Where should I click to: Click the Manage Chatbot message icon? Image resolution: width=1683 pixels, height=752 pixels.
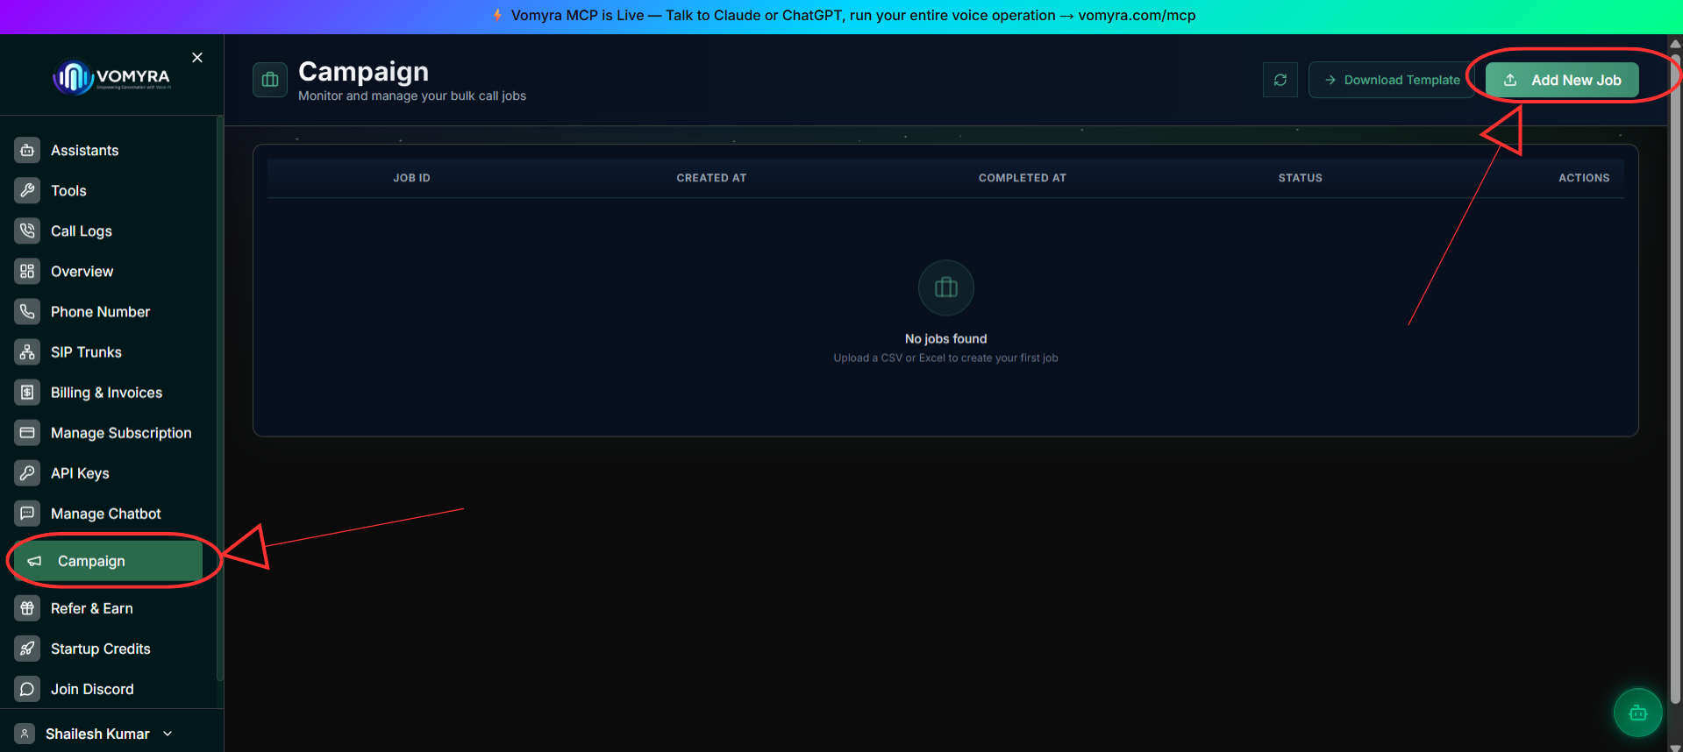[x=27, y=514]
